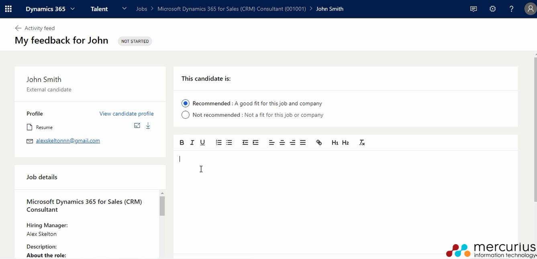Align text to the right

[x=292, y=142]
